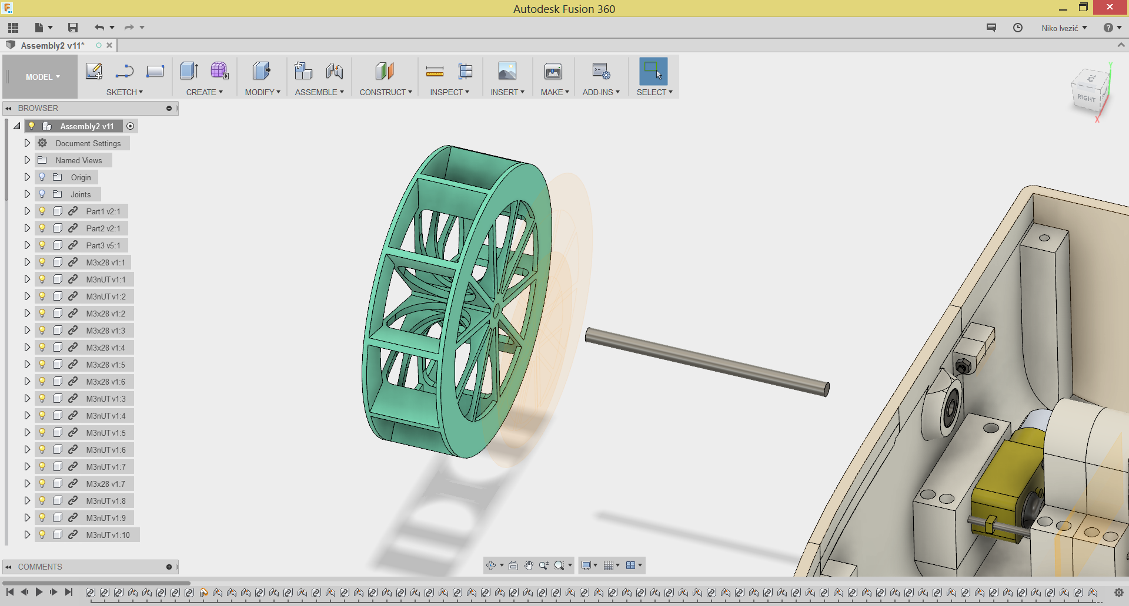The height and width of the screenshot is (606, 1129).
Task: Select the Line sketch tool icon
Action: click(125, 71)
